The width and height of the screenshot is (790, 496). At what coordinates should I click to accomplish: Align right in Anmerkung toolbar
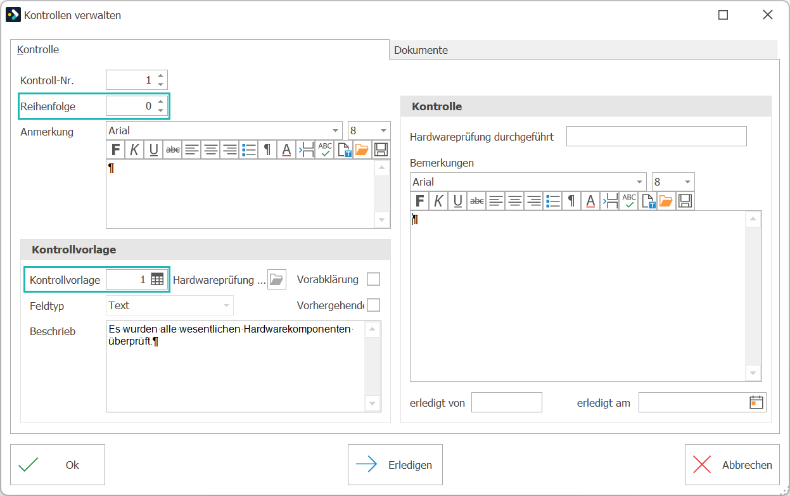click(x=229, y=149)
